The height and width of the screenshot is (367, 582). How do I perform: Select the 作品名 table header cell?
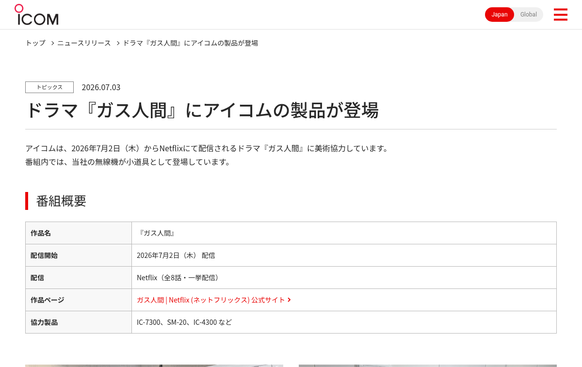click(x=79, y=233)
